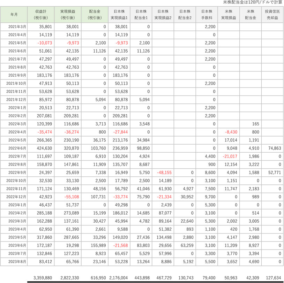Click the 年月 column header

[x=14, y=15]
